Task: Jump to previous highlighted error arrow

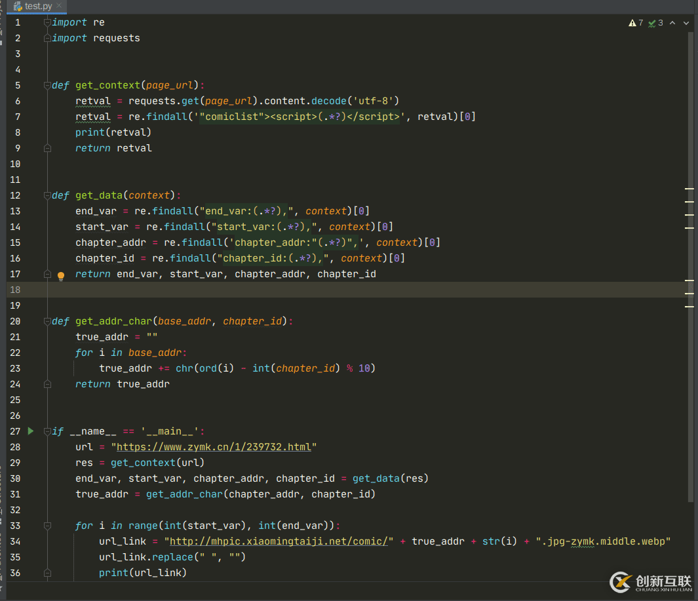Action: (673, 23)
